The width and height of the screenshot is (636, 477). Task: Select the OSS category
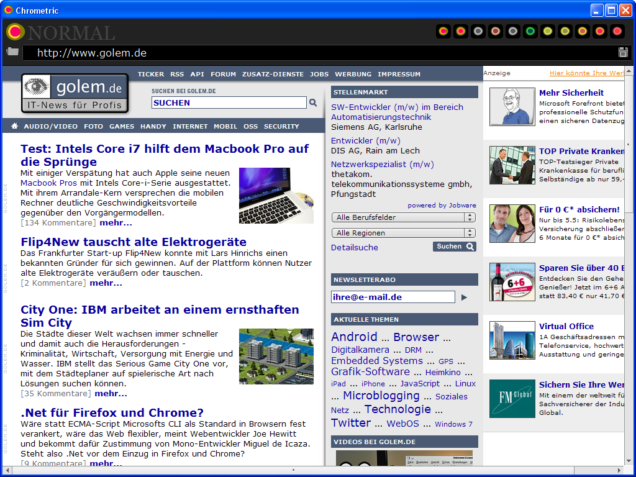251,127
